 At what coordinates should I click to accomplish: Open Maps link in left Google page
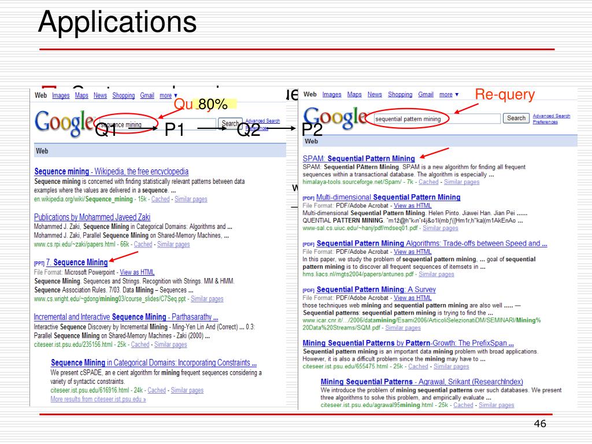click(x=82, y=95)
